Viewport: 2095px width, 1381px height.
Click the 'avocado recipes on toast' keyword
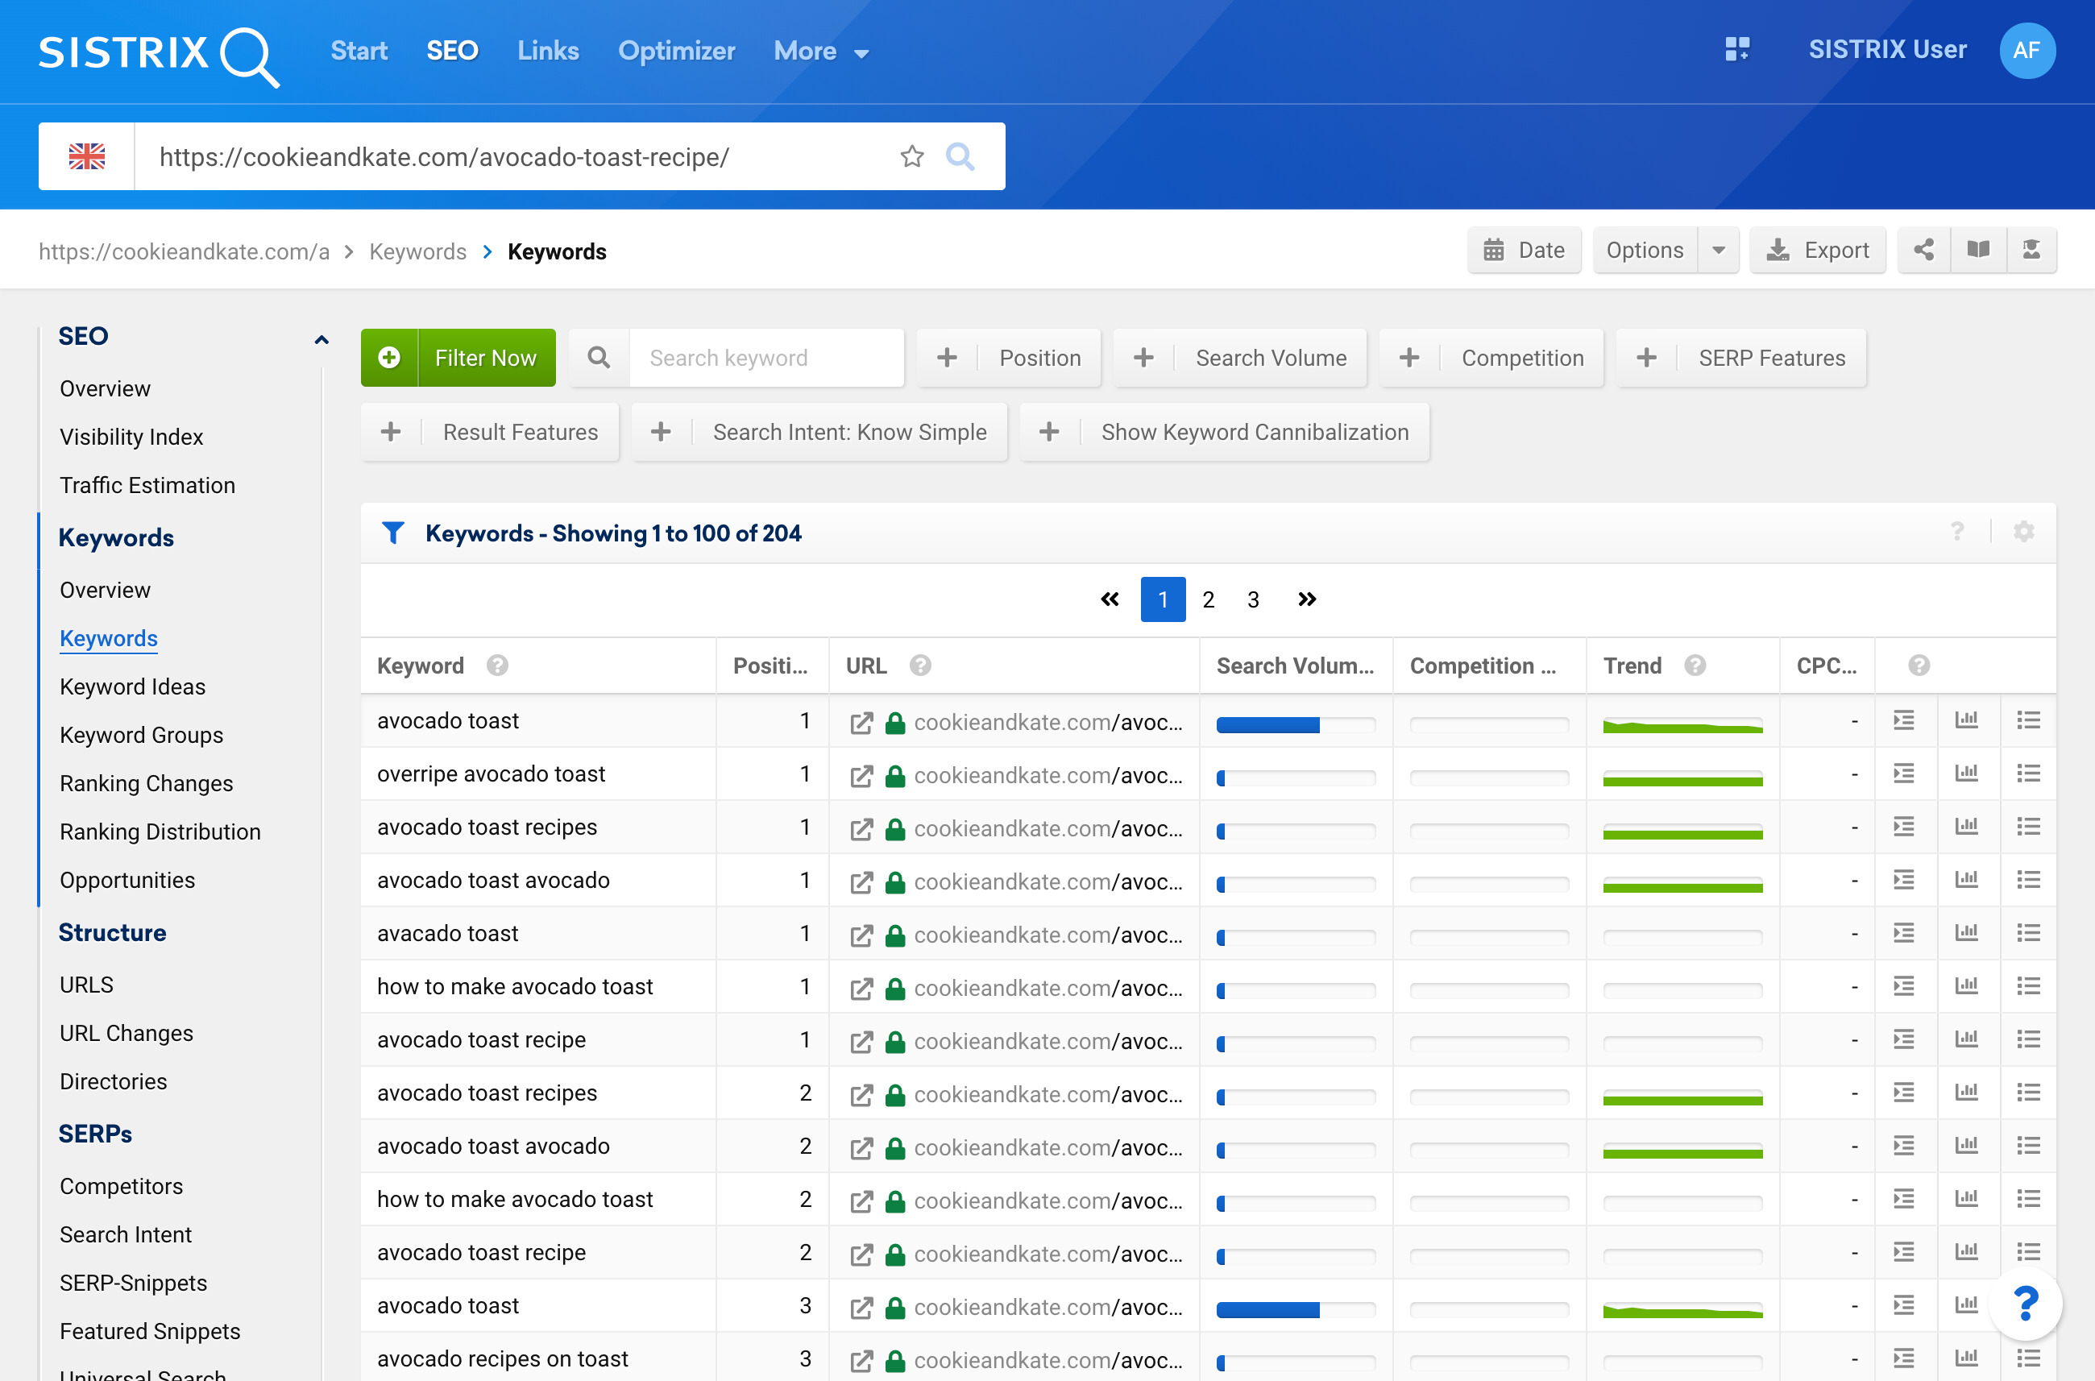502,1358
